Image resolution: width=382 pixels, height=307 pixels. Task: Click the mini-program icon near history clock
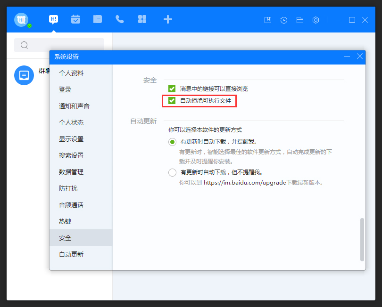[267, 20]
